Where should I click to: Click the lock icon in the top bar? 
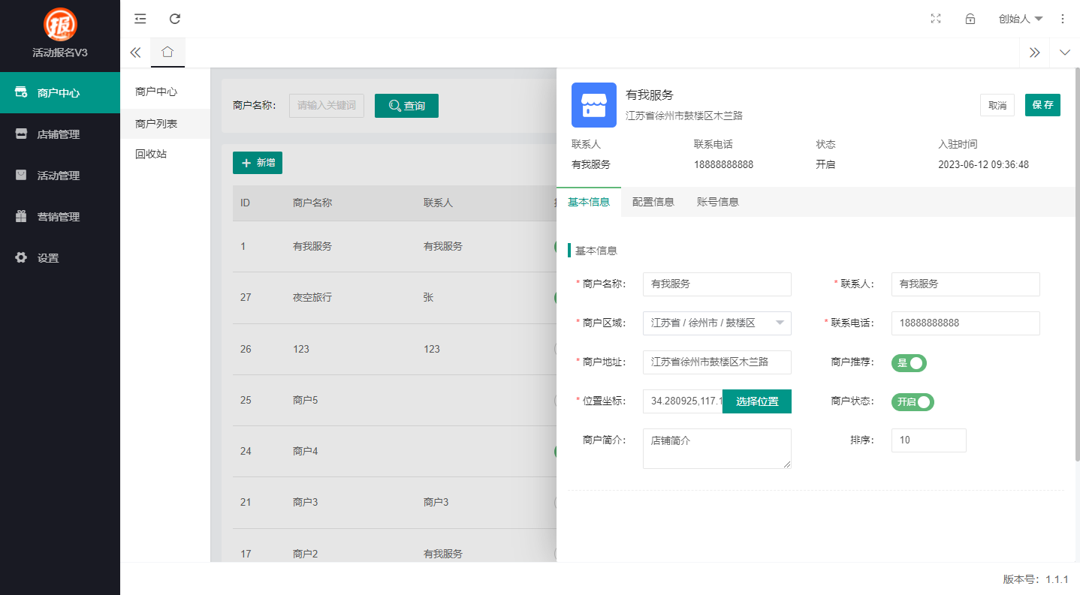coord(970,19)
